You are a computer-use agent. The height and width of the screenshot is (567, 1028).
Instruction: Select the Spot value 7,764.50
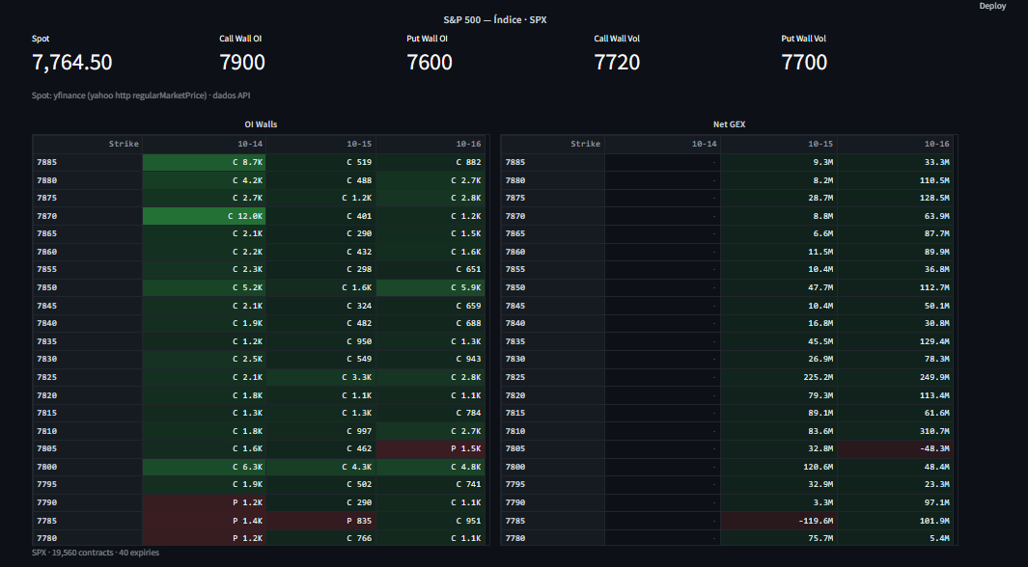point(72,63)
